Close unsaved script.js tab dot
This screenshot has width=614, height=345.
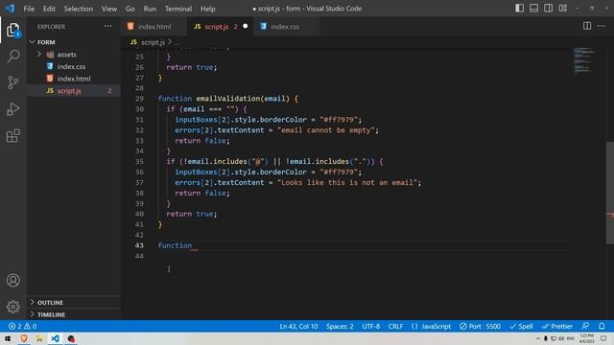pos(246,26)
